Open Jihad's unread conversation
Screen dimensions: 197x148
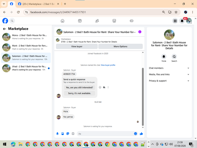[x=26, y=68]
